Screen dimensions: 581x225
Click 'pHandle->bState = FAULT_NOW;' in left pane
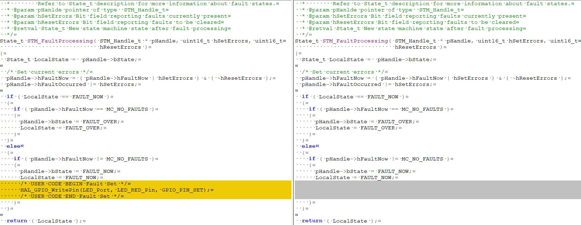pyautogui.click(x=69, y=171)
